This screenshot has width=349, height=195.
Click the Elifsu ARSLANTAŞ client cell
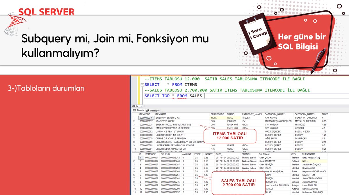[311, 158]
